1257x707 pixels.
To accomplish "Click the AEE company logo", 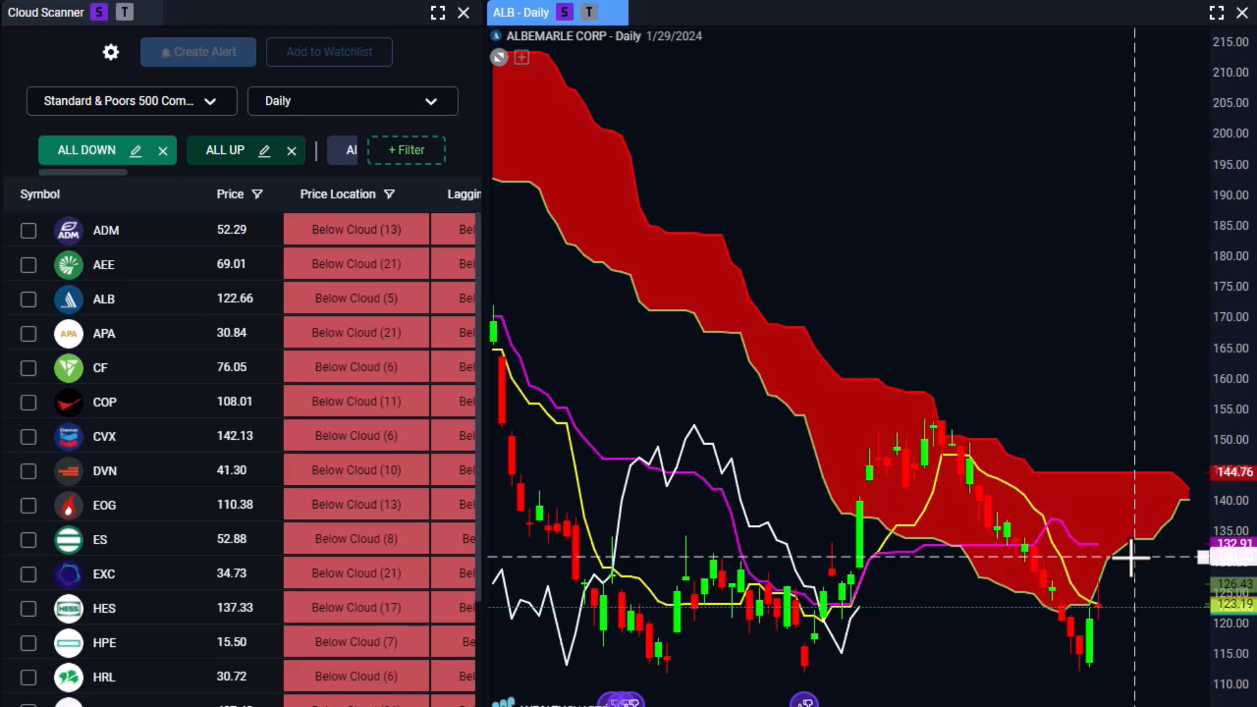I will click(69, 264).
